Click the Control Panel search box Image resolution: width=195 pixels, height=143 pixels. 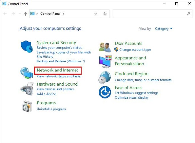150,14
